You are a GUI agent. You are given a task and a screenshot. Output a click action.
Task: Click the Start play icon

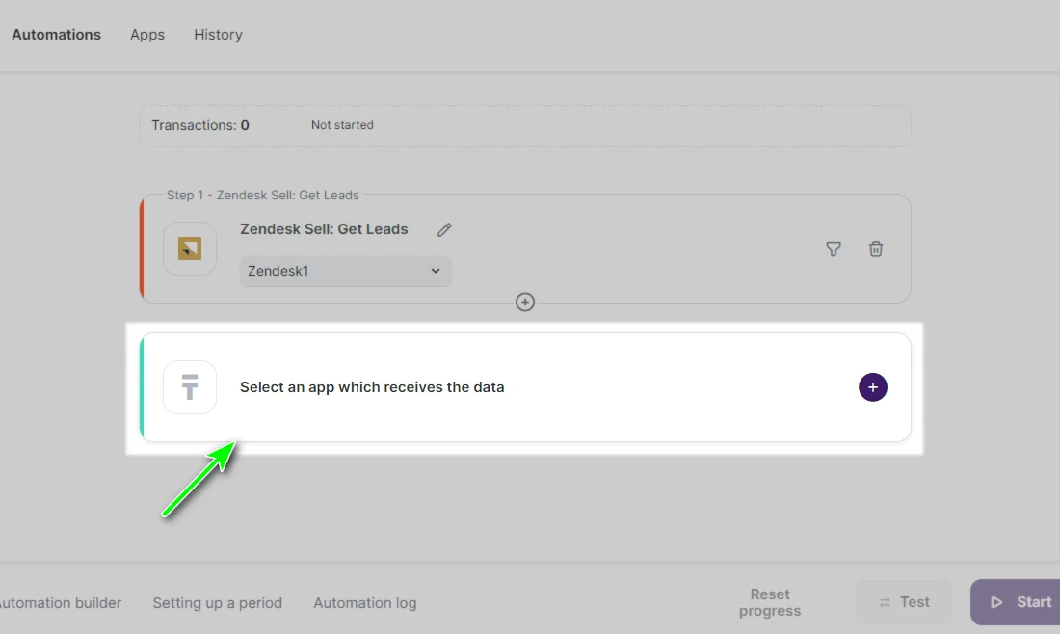[997, 601]
